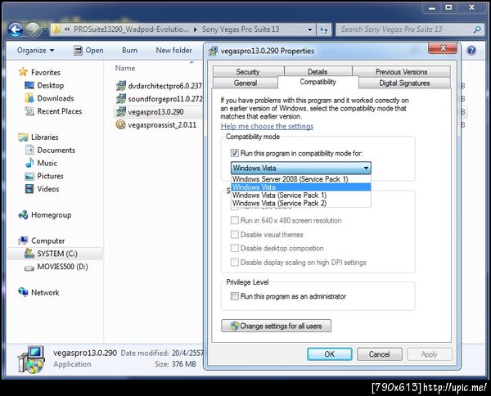
Task: Open Help me choose the settings link
Action: [x=267, y=126]
